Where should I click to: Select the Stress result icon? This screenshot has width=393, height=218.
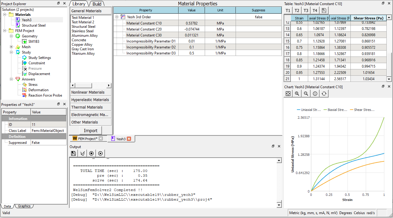point(25,85)
